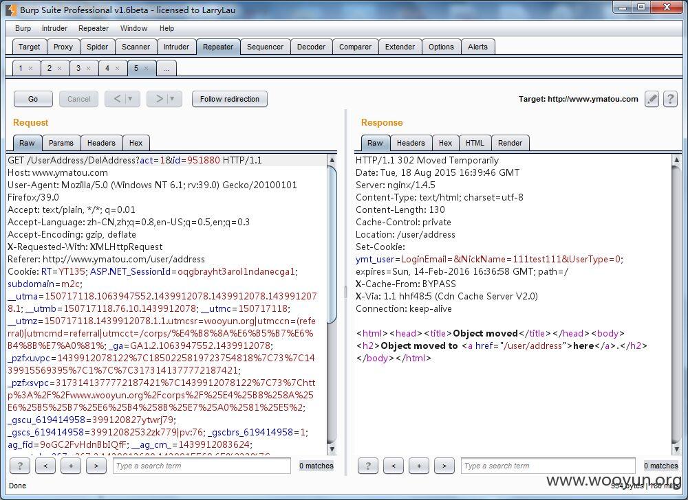Show response Hex tab

click(x=445, y=143)
